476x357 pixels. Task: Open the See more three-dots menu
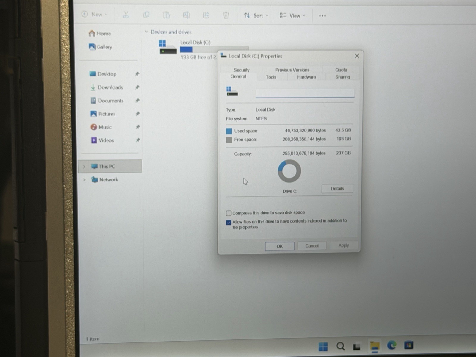322,16
